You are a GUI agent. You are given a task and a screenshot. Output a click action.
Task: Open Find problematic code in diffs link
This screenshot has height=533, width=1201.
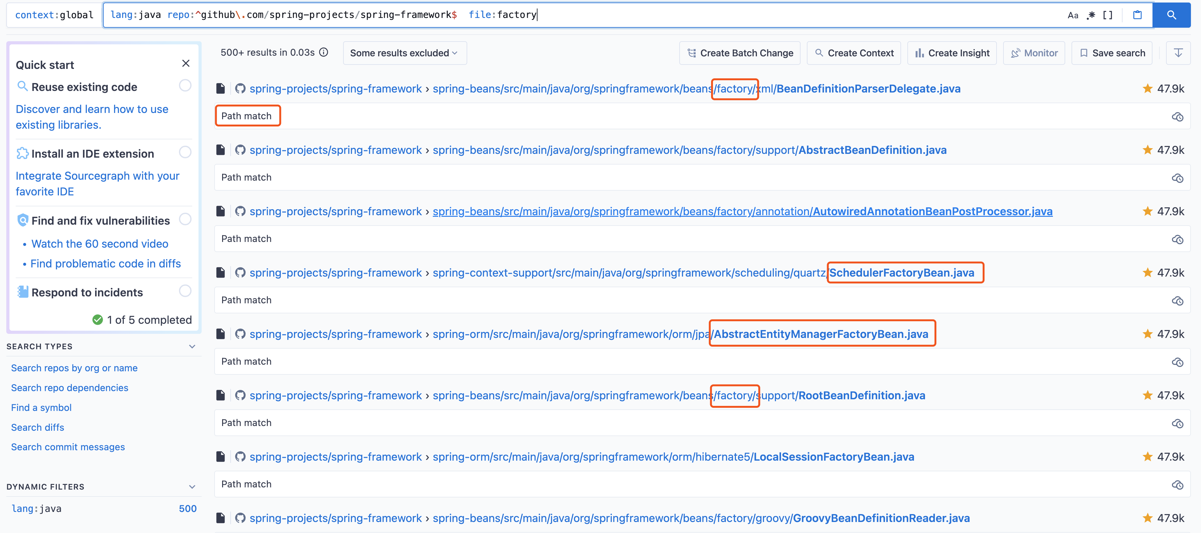[x=105, y=263]
